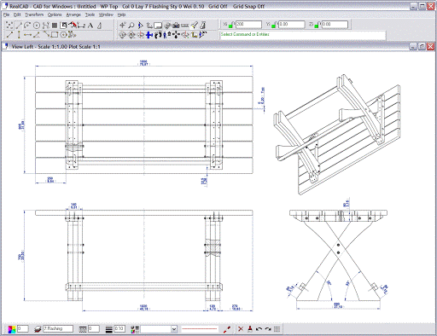437x336 pixels.
Task: Click the flashlight render icon
Action: tap(194, 26)
